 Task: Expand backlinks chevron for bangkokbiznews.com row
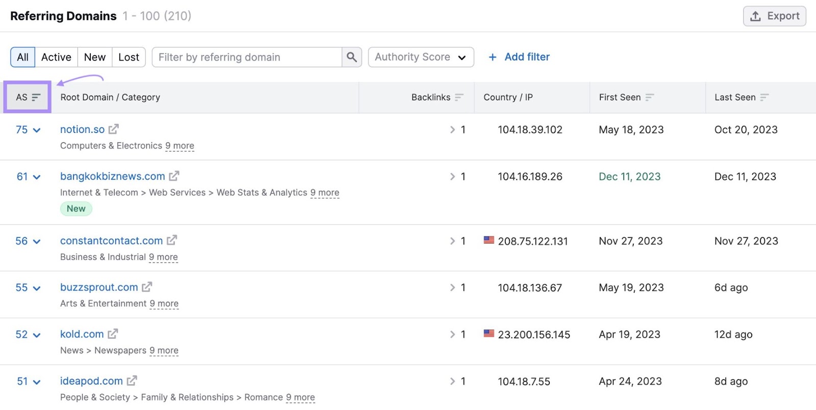click(x=452, y=177)
